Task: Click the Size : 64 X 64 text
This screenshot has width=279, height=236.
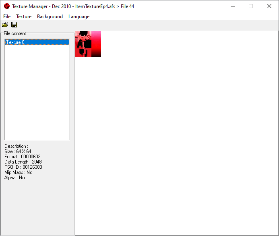Action: 18,151
